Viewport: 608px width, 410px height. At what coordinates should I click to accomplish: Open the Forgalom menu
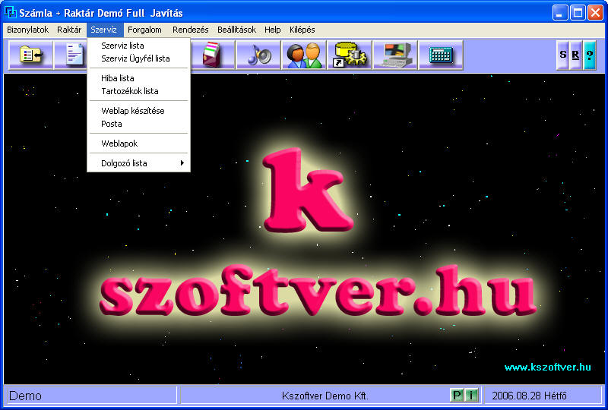(144, 30)
